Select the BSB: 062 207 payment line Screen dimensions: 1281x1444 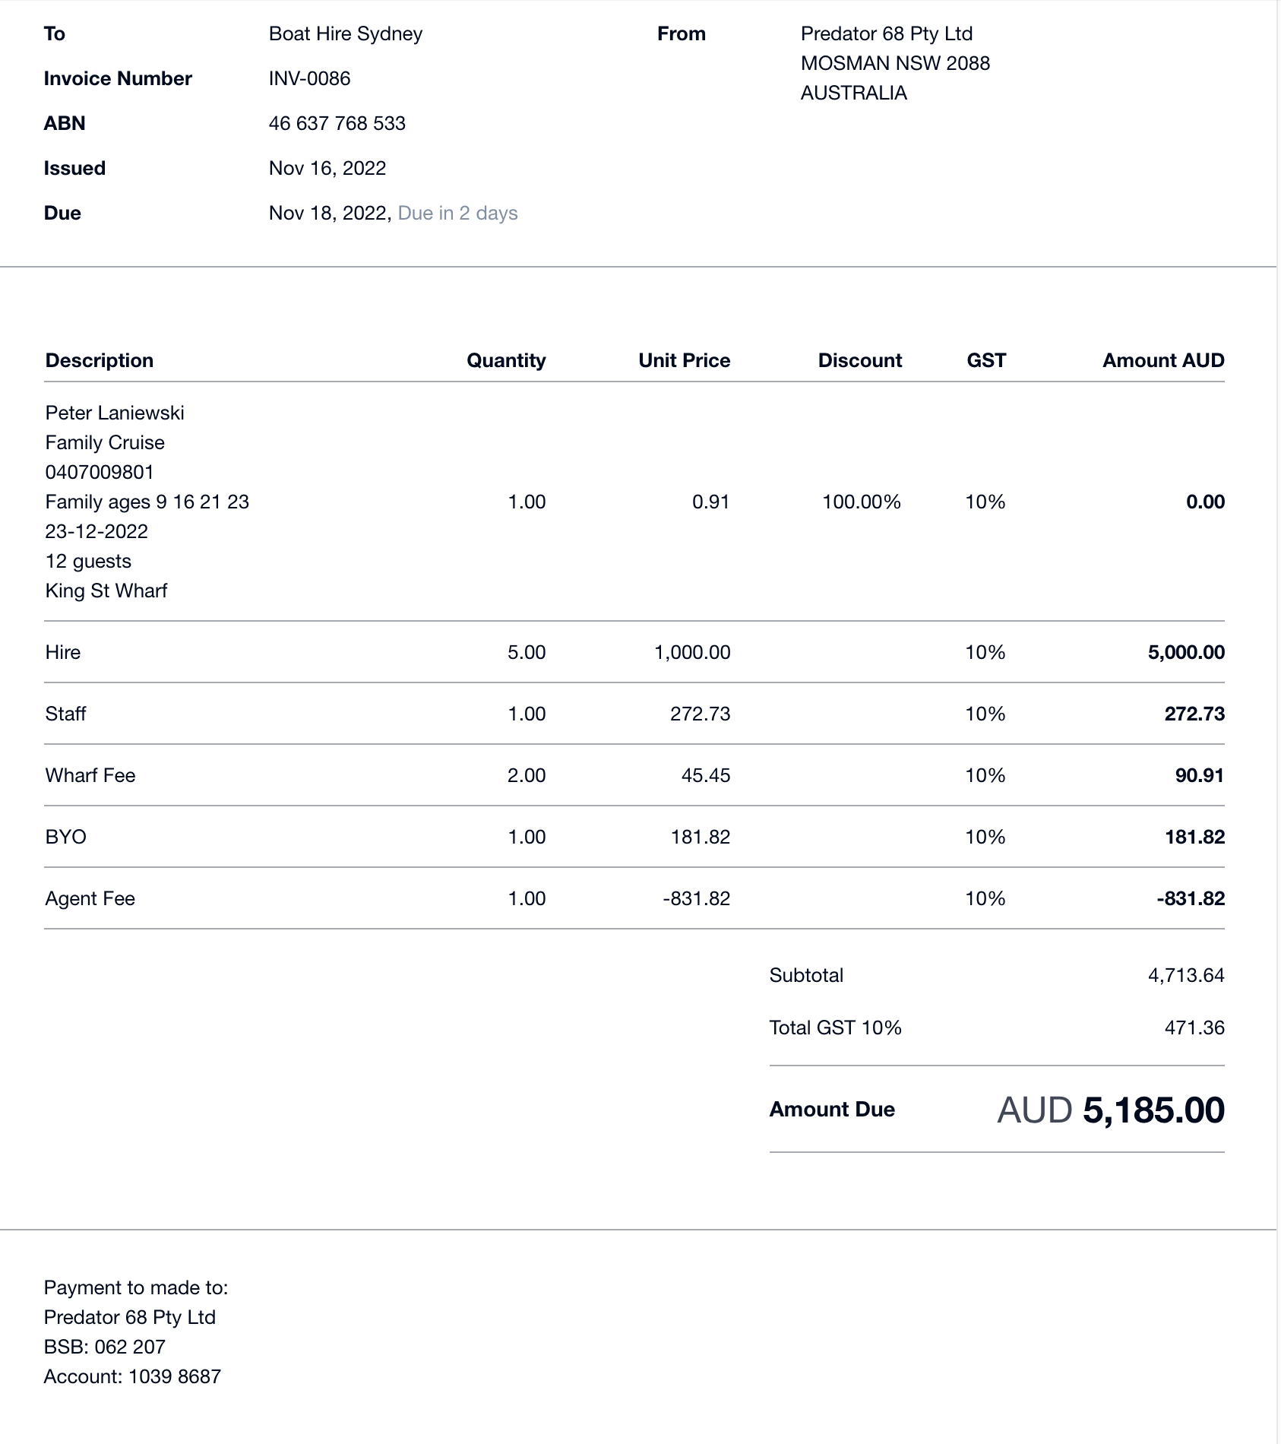(105, 1347)
